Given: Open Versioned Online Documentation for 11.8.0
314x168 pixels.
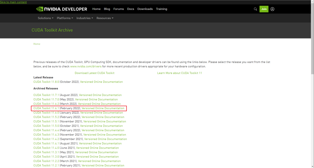Looking at the screenshot, I should pos(101,82).
